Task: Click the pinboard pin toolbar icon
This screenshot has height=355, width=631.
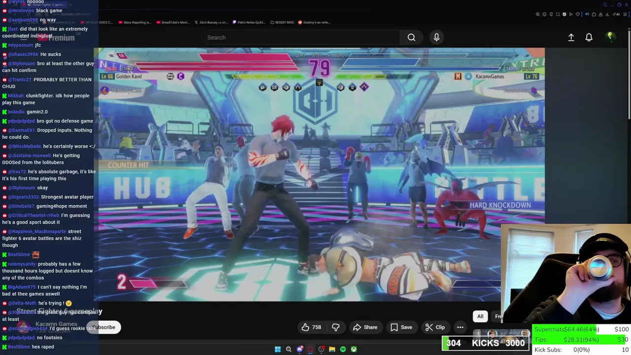Action: tap(551, 14)
